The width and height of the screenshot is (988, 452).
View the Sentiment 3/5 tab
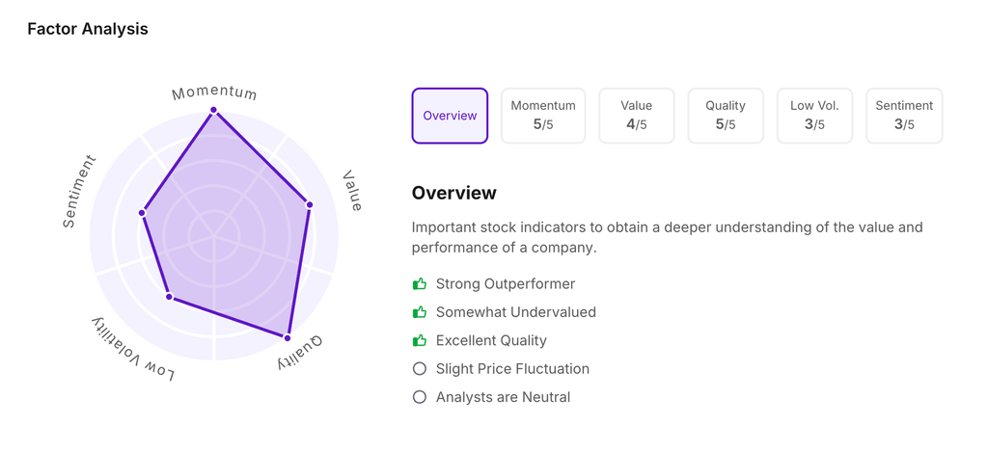904,116
